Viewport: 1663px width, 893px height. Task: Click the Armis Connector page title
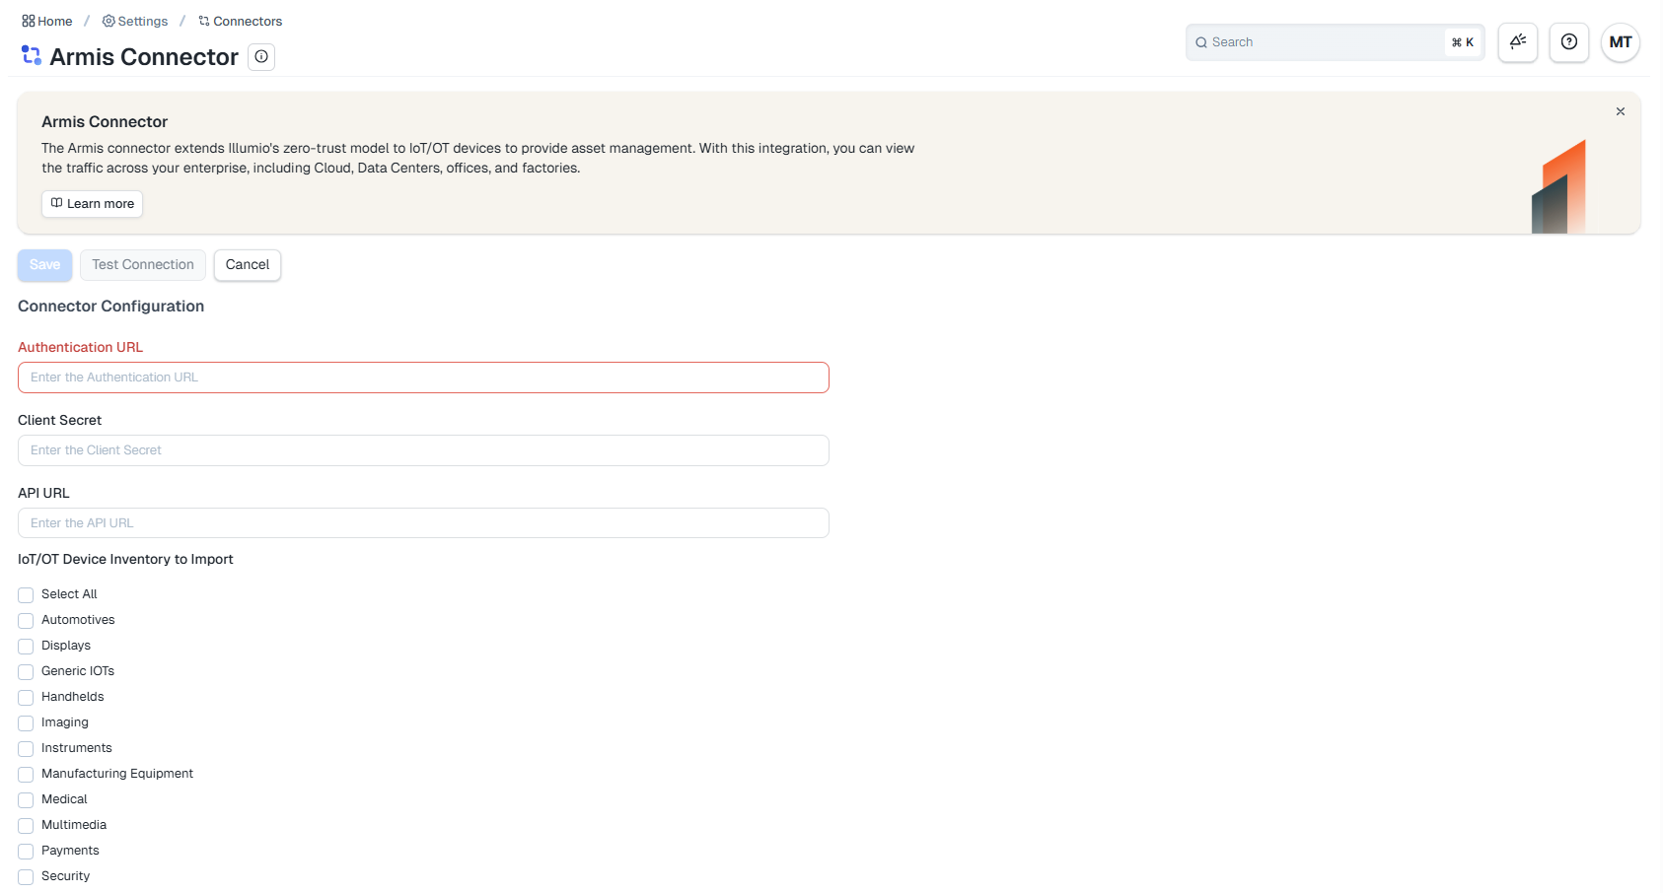[x=144, y=57]
